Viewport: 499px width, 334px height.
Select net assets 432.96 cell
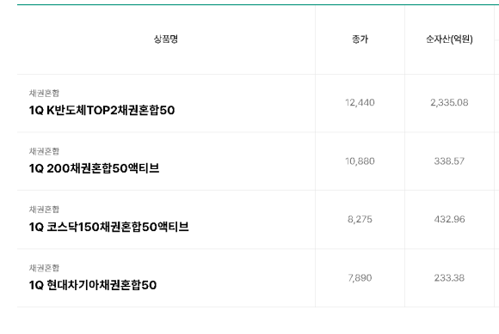pyautogui.click(x=449, y=220)
